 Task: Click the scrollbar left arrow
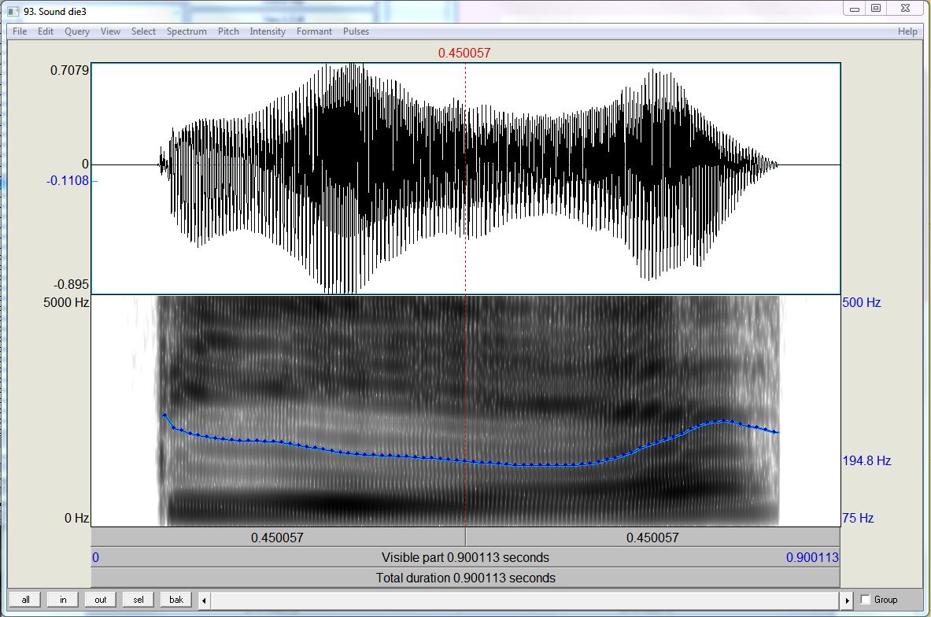pyautogui.click(x=205, y=600)
